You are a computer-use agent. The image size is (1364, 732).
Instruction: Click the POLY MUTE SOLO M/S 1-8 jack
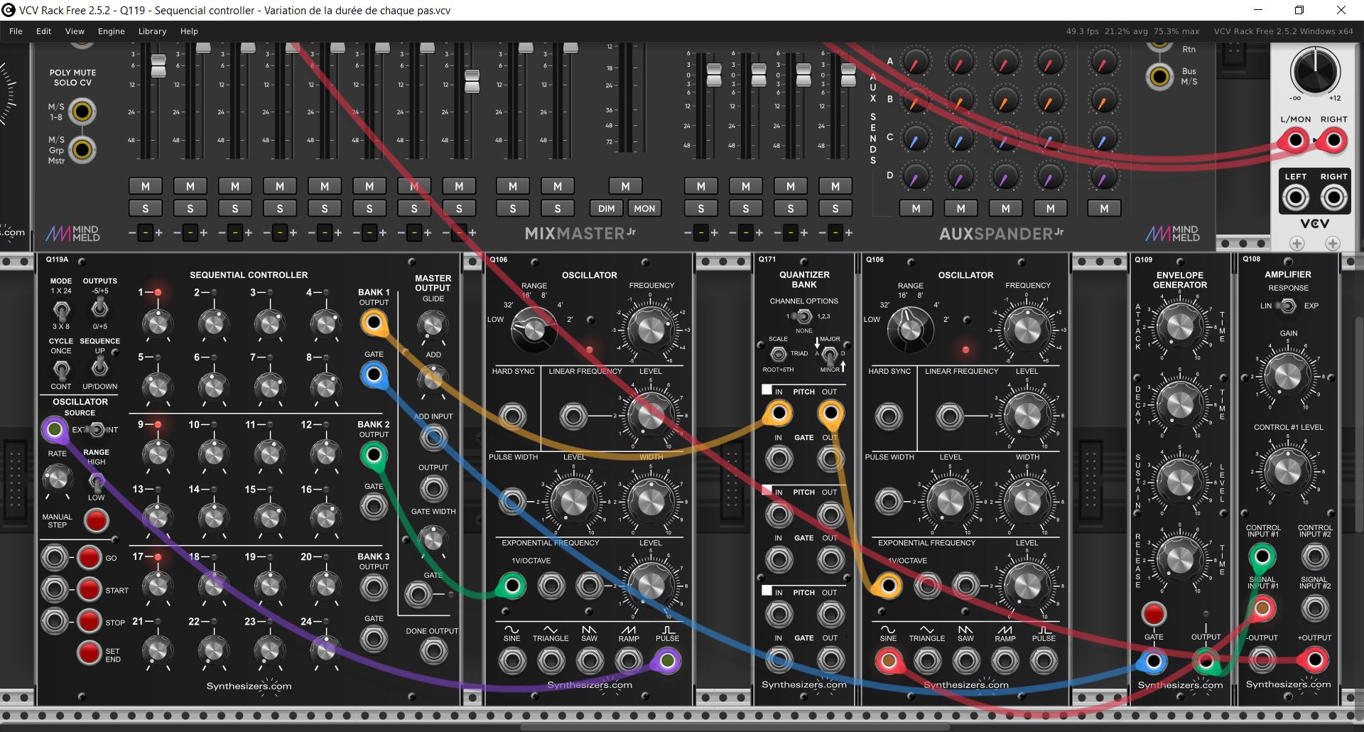point(82,112)
